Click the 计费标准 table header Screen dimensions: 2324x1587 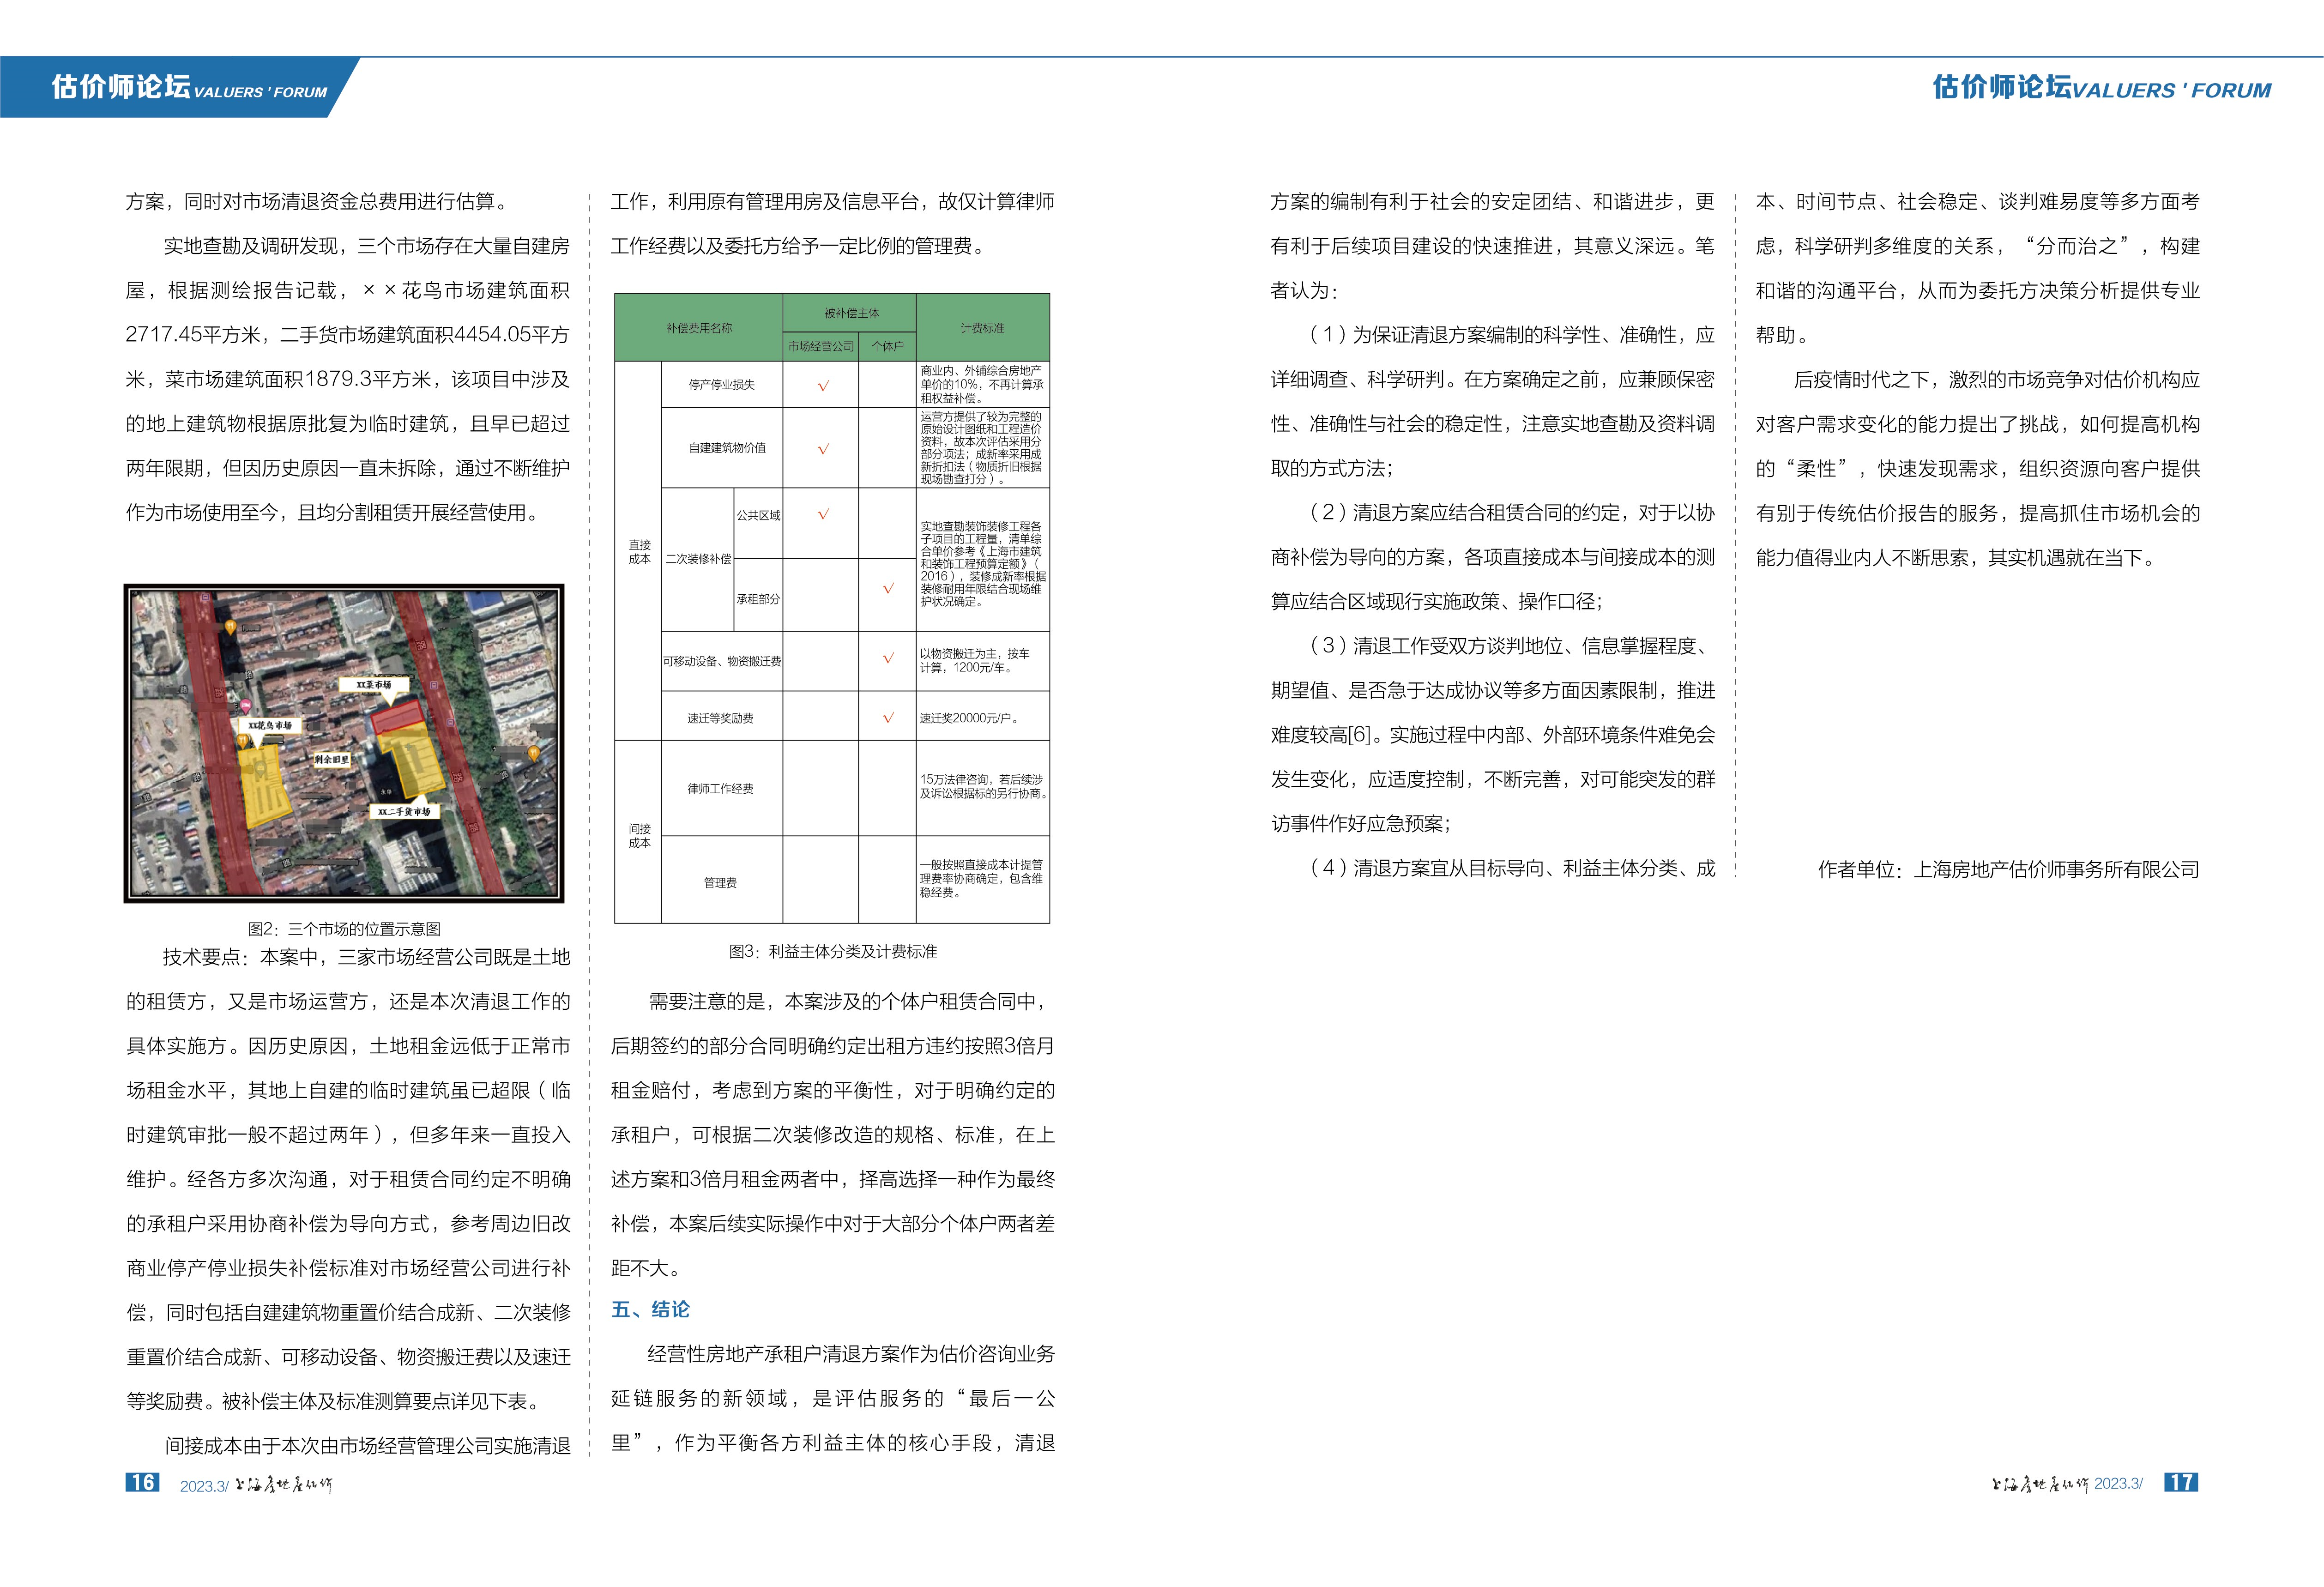click(983, 328)
